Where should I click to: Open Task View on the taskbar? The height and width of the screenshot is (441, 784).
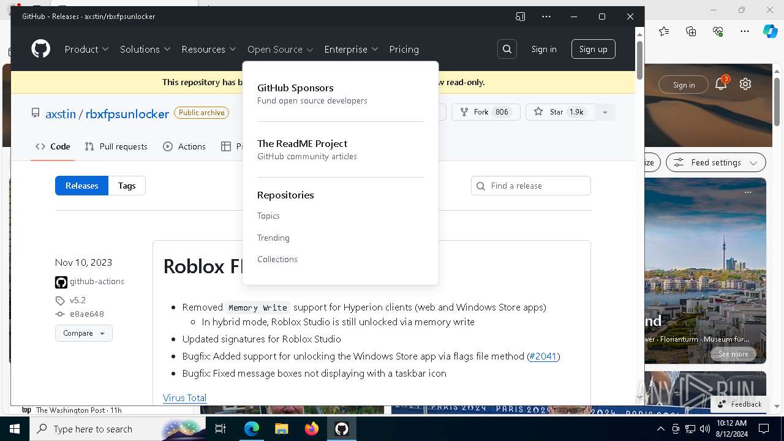(221, 429)
